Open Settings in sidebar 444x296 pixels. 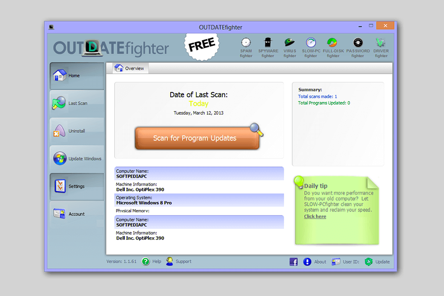77,186
